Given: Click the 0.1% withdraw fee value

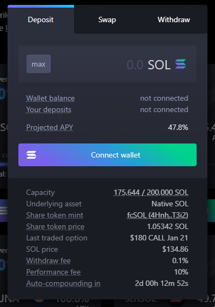Looking at the screenshot, I should [x=180, y=260].
